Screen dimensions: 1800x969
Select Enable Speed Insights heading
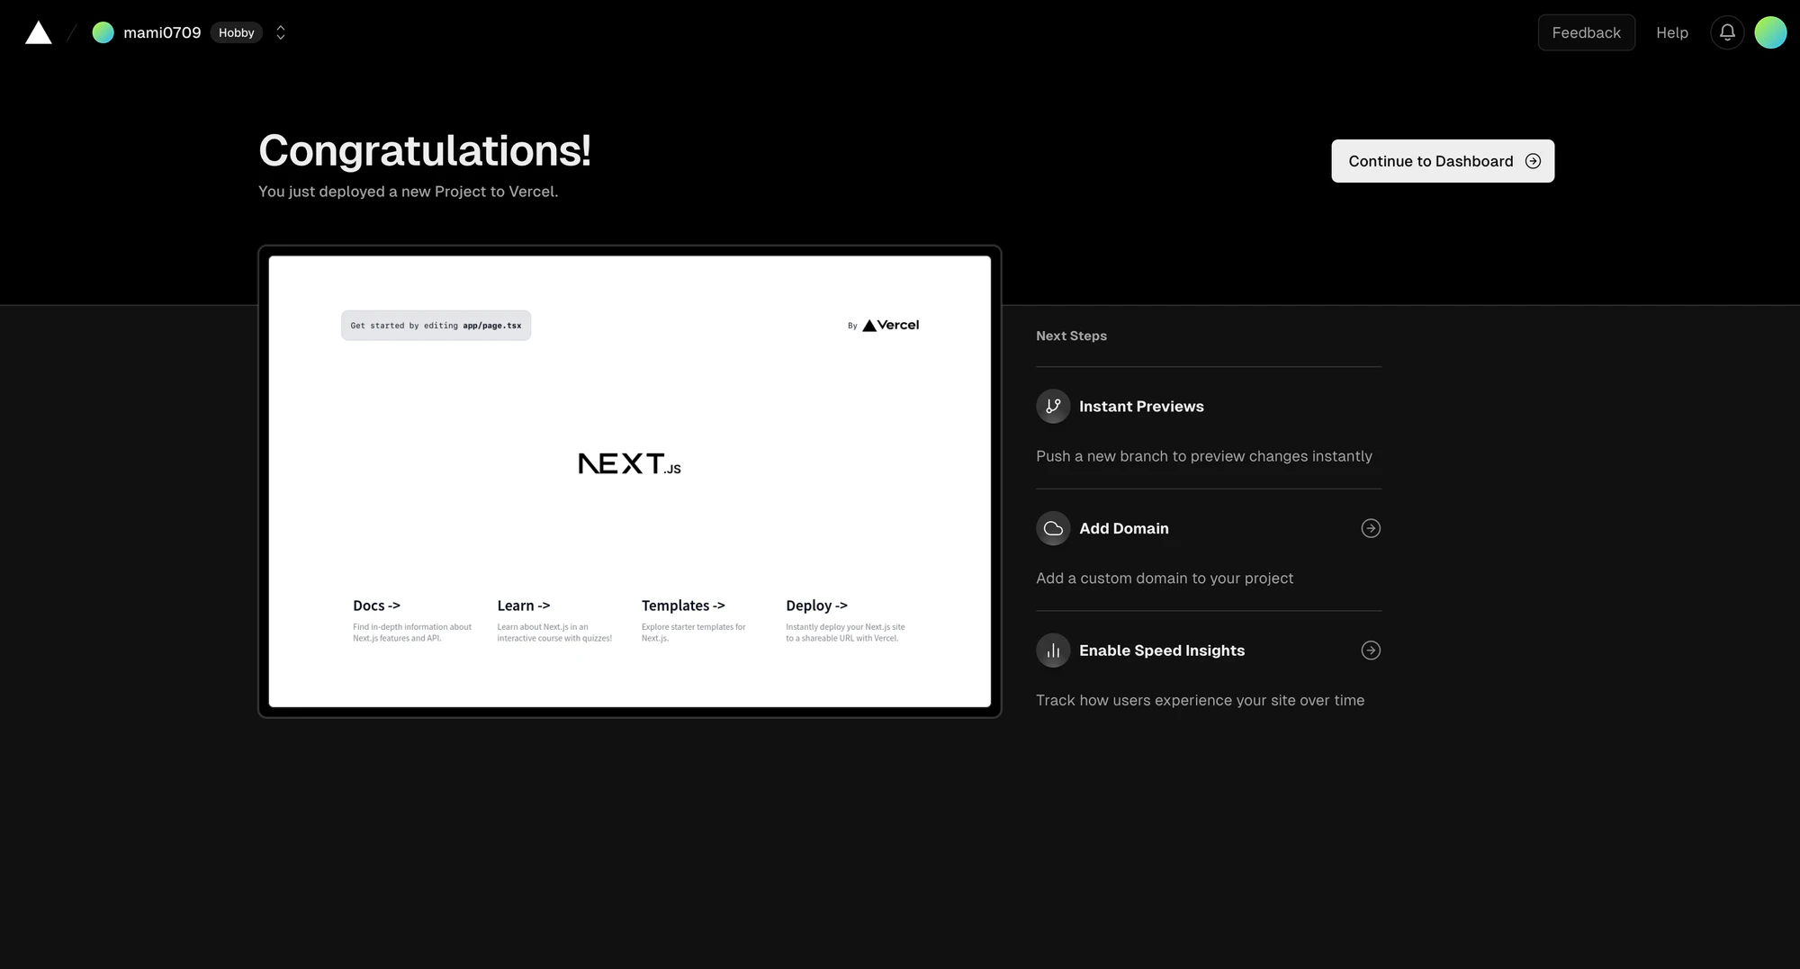1162,650
